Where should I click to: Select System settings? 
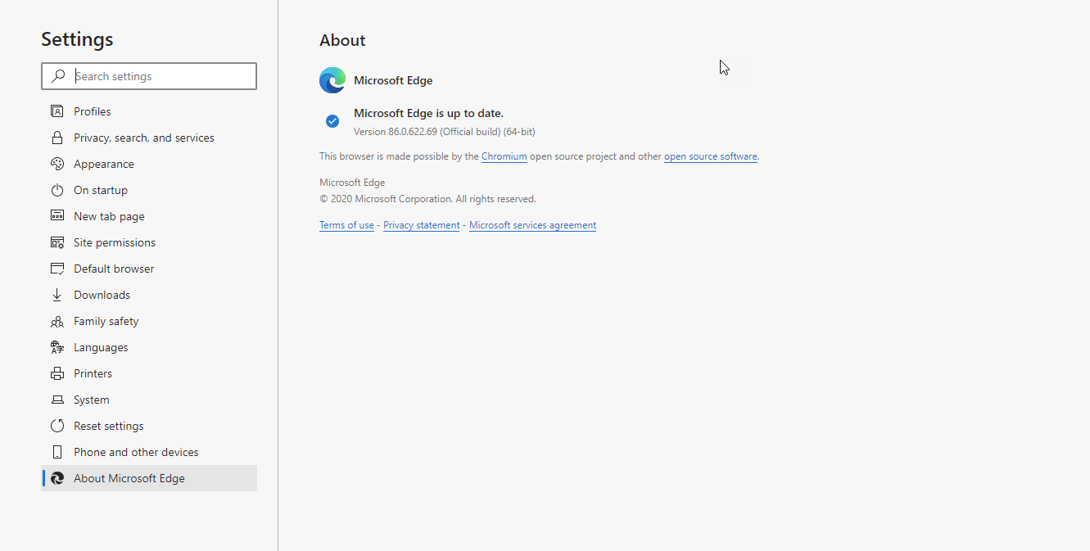149,400
